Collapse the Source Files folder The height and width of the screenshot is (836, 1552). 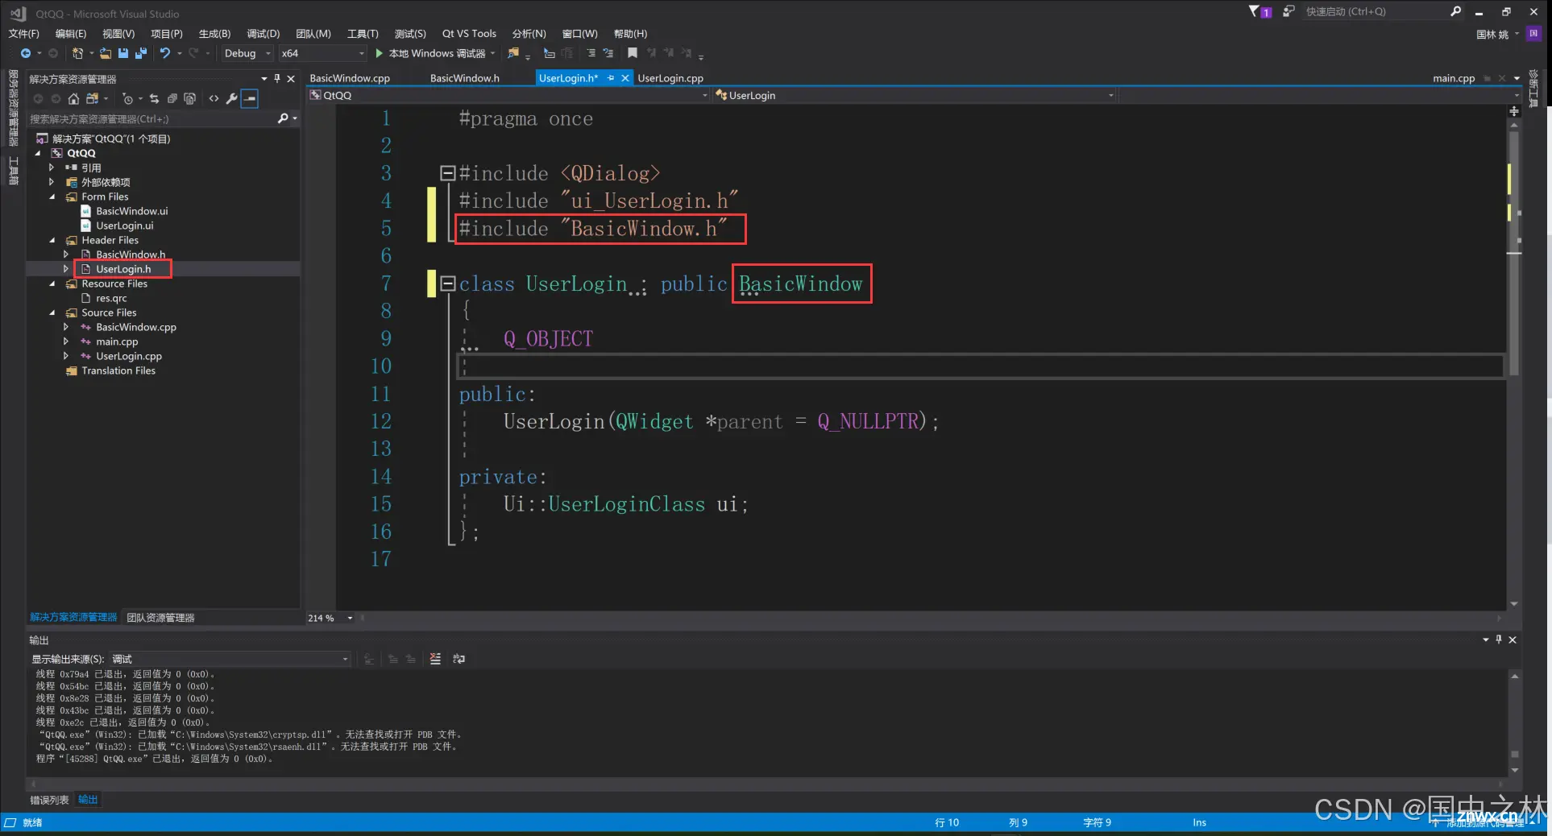[x=52, y=312]
